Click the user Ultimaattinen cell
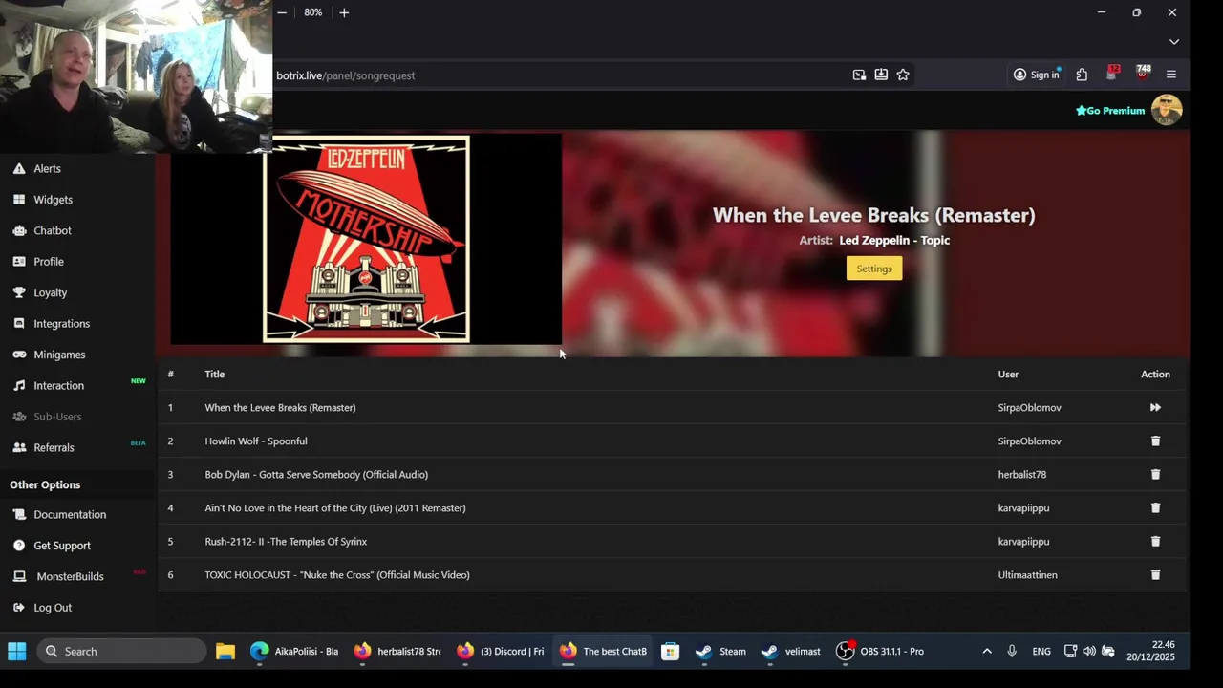 coord(1027,575)
